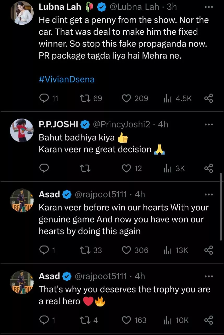Like Lubna Lah's tweet
224x335 pixels.
coord(127,98)
